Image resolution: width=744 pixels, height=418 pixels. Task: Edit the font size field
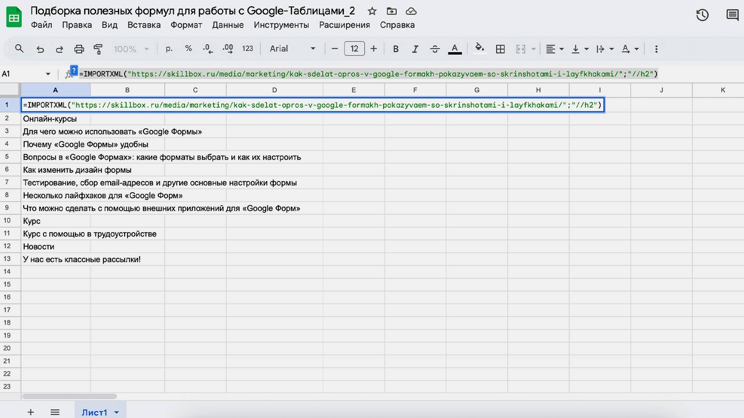point(354,49)
